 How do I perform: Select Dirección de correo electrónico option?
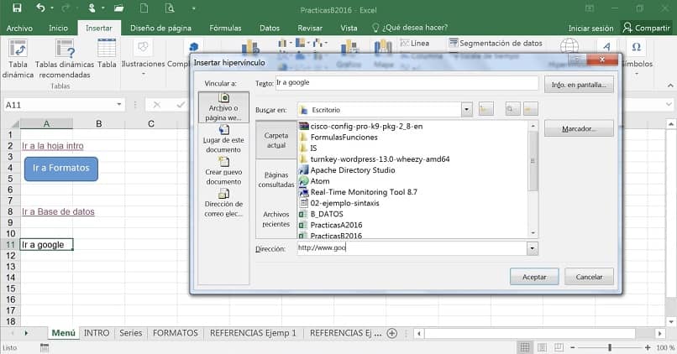tap(223, 203)
